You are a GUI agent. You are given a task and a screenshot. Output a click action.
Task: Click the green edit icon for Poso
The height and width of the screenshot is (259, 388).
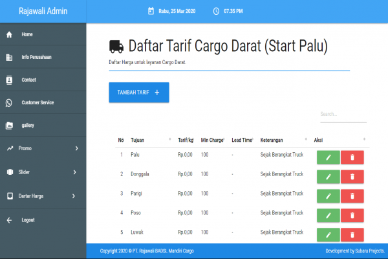click(328, 215)
